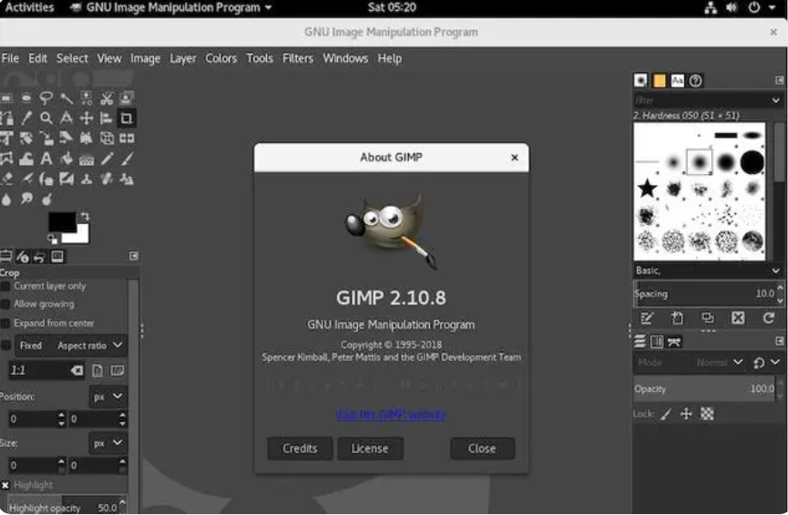The height and width of the screenshot is (515, 788).
Task: Select the Clone stamp tool
Action: tap(87, 179)
